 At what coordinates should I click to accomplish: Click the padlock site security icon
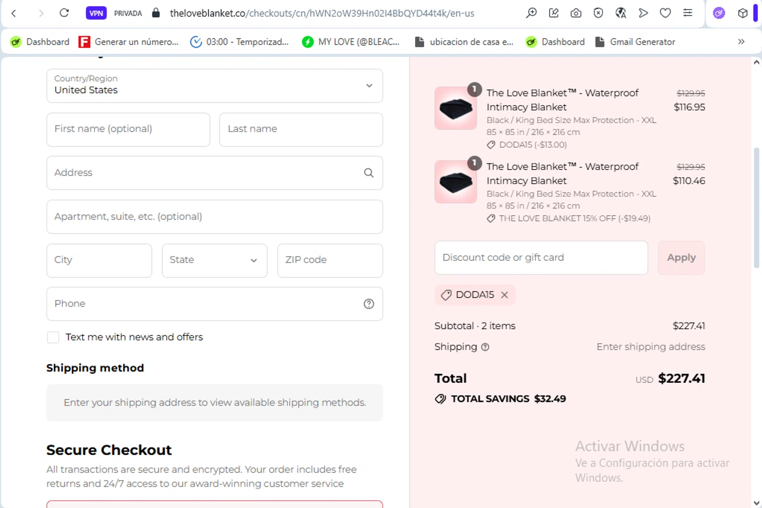pos(156,13)
